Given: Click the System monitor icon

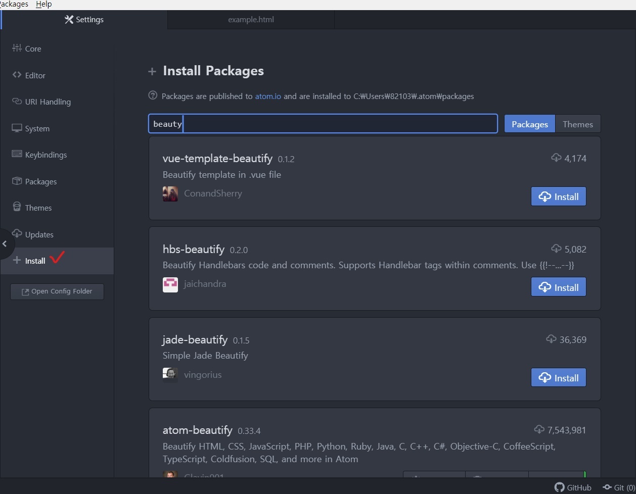Looking at the screenshot, I should [17, 128].
